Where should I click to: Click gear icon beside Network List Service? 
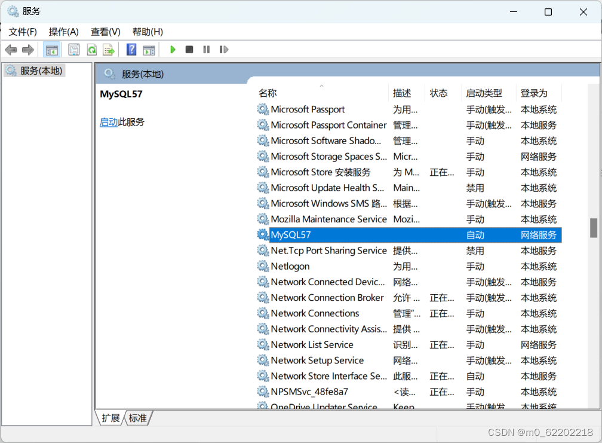263,344
